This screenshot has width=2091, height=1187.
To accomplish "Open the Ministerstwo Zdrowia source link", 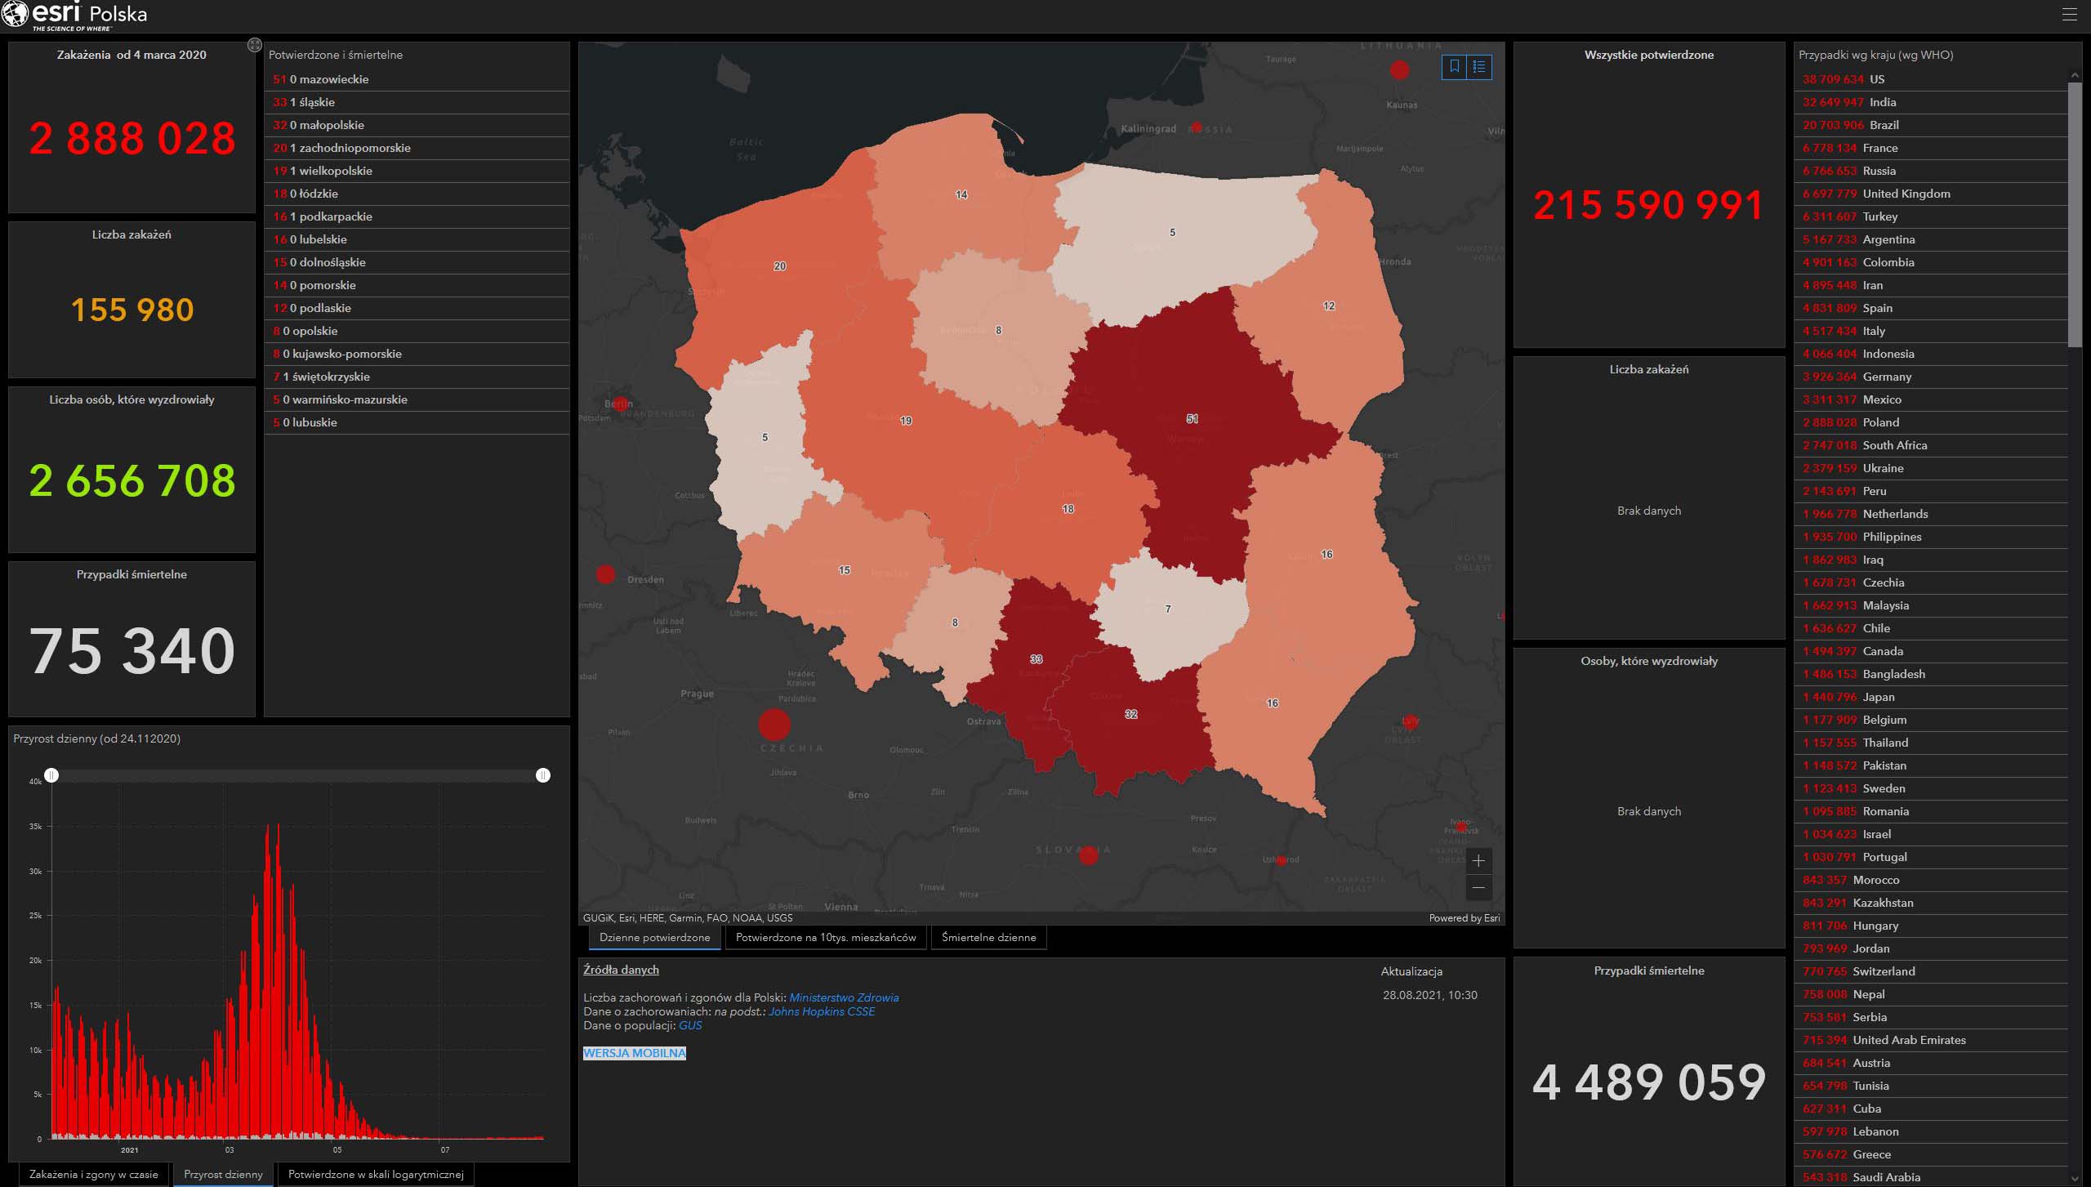I will (x=844, y=997).
